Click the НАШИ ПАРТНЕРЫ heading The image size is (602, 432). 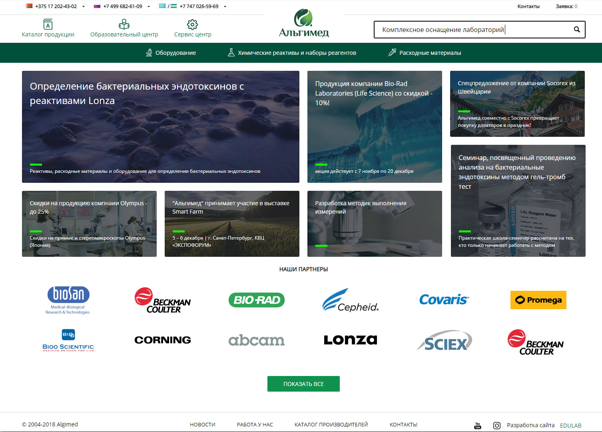(303, 269)
